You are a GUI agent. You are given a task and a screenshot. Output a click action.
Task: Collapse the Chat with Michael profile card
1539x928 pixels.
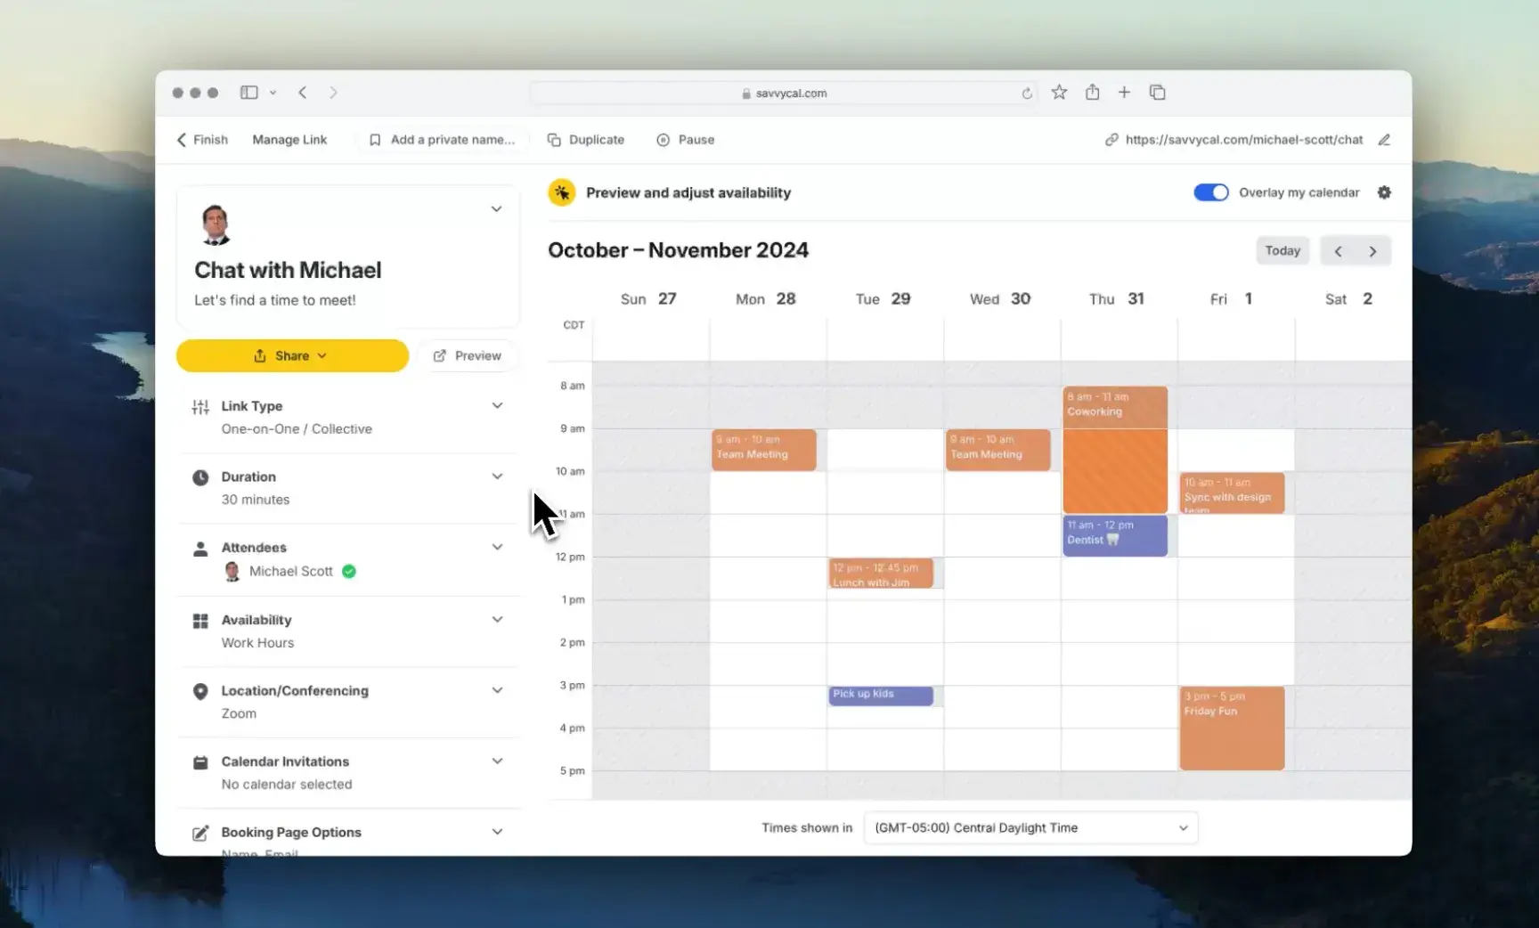496,208
